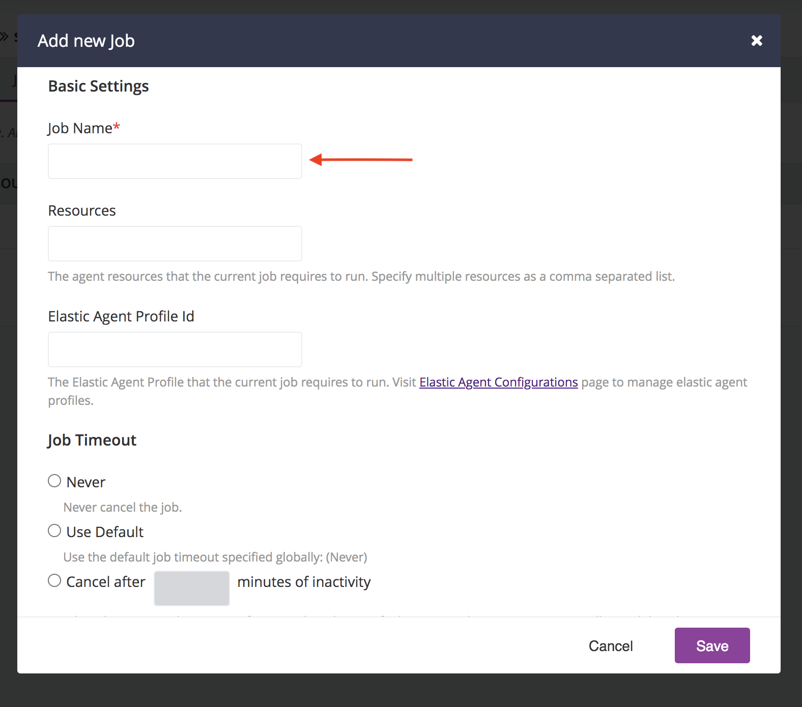Image resolution: width=802 pixels, height=707 pixels.
Task: Select the Never timeout radio button
Action: (54, 481)
